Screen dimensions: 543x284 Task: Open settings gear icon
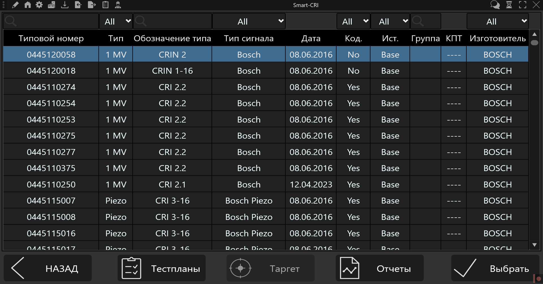pos(39,5)
